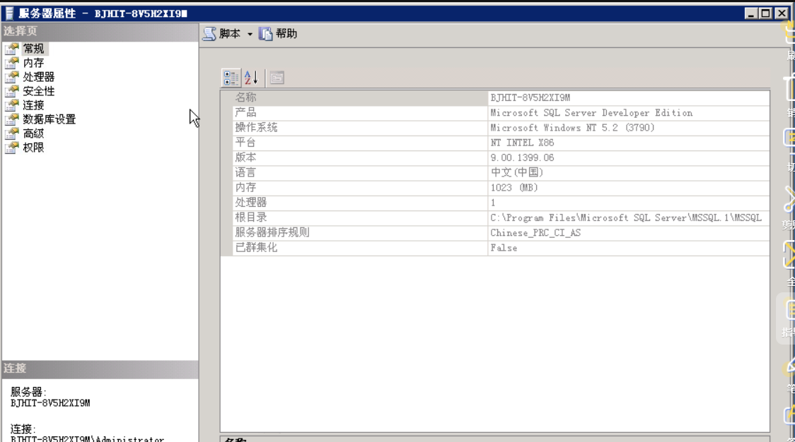Click the value False for 已群集化
Viewport: 795px width, 442px height.
[504, 248]
